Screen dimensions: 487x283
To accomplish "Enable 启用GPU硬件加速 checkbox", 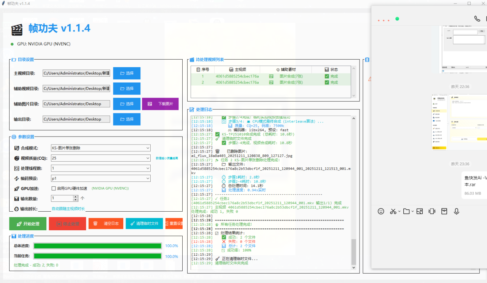I will 54,188.
